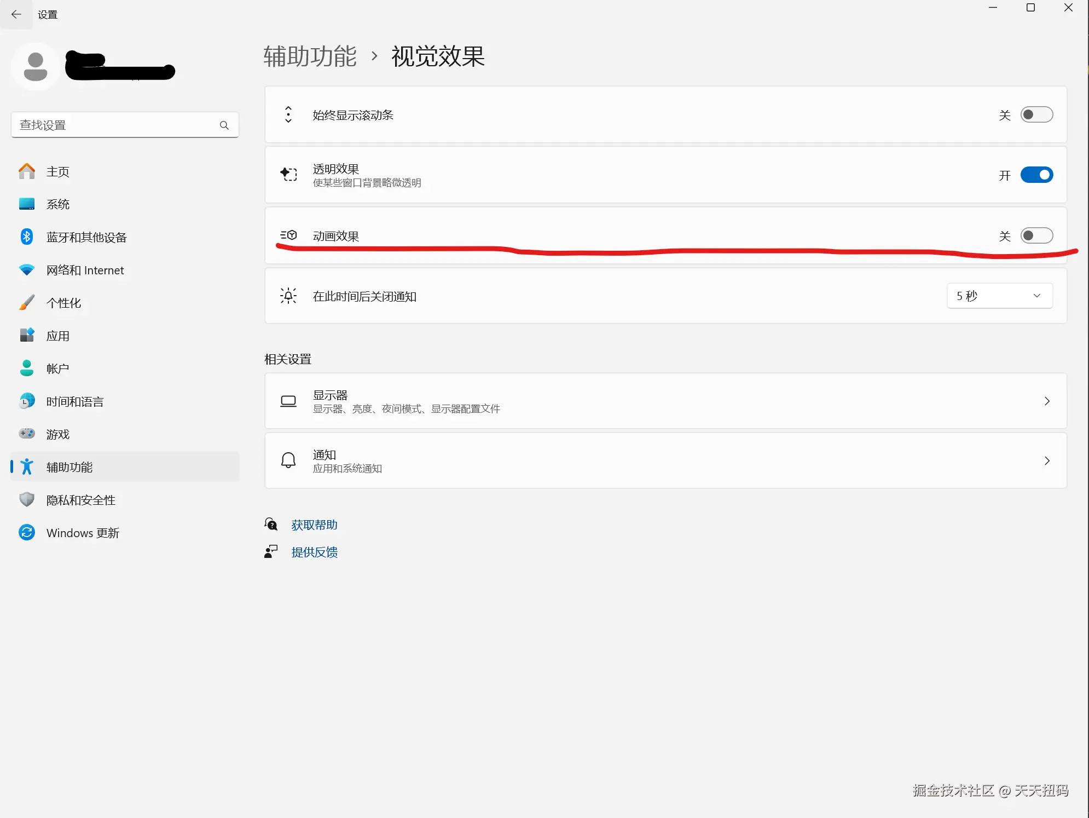Turn on 动画效果 toggle

(1036, 235)
